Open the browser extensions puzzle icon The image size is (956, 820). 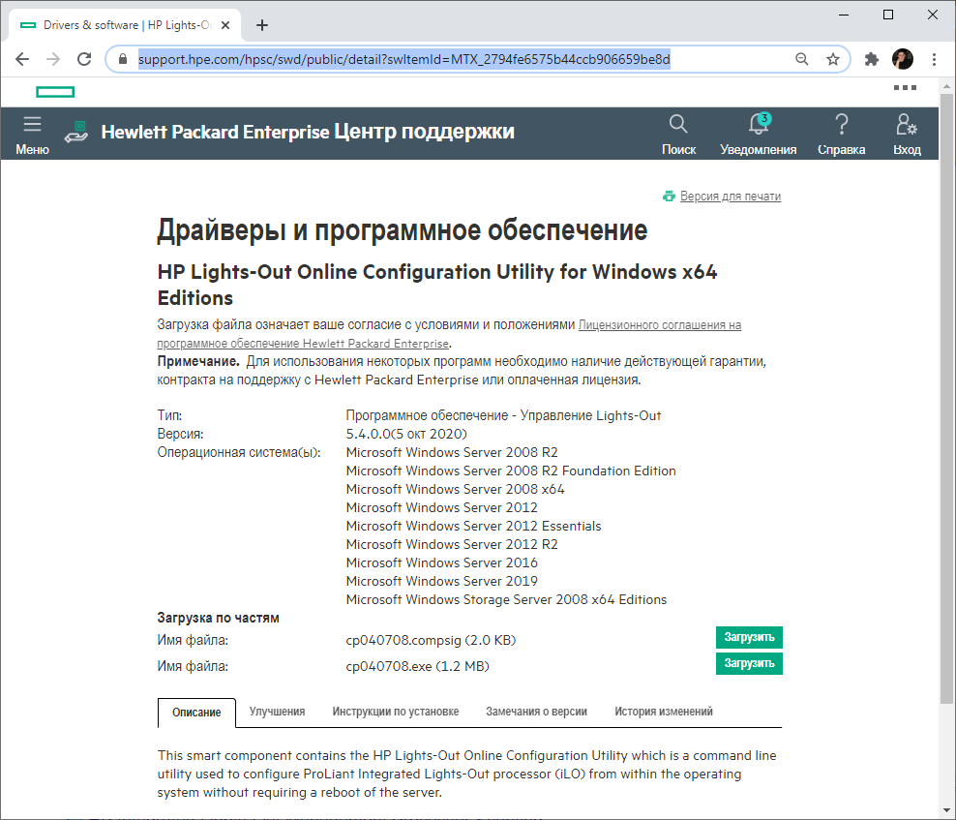click(x=871, y=59)
